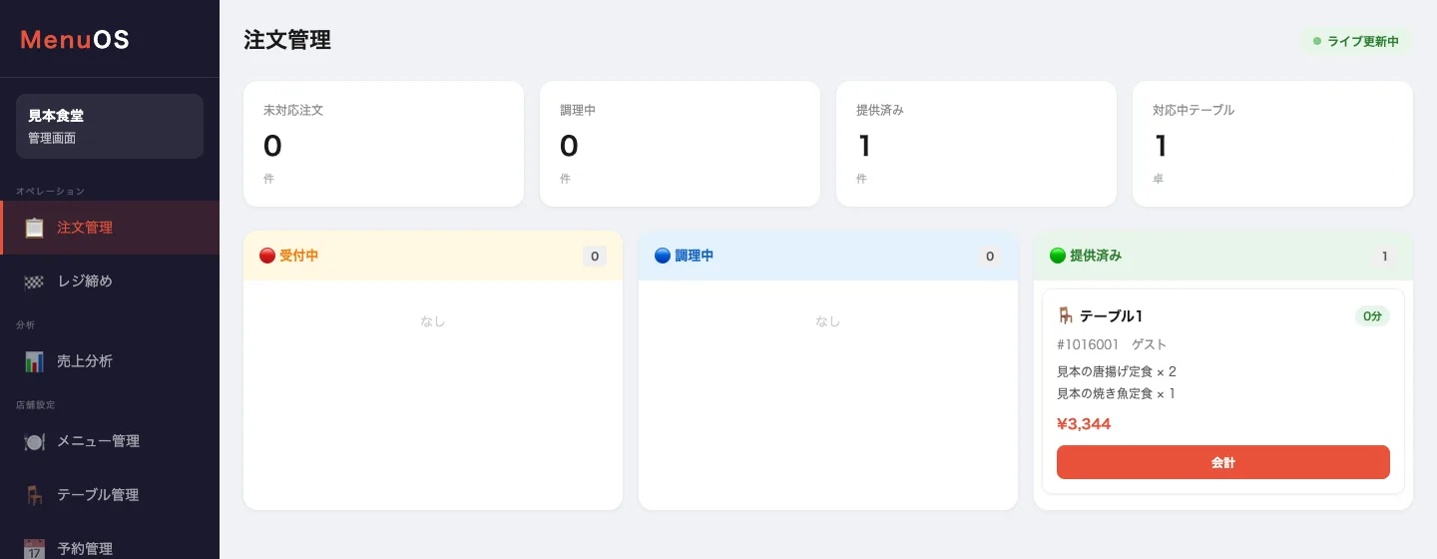
Task: Click the ¥3,344 total amount
Action: pyautogui.click(x=1084, y=424)
